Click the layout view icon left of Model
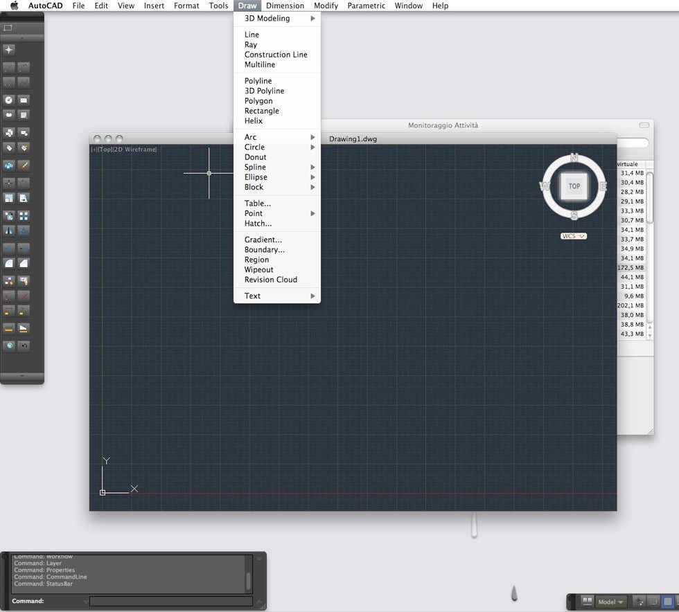This screenshot has width=679, height=612. (587, 602)
